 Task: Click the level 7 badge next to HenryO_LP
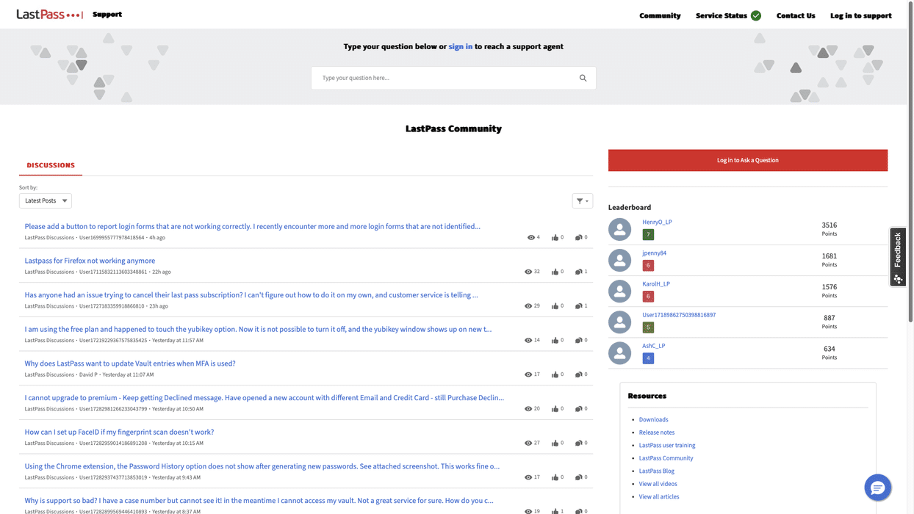[x=647, y=234]
